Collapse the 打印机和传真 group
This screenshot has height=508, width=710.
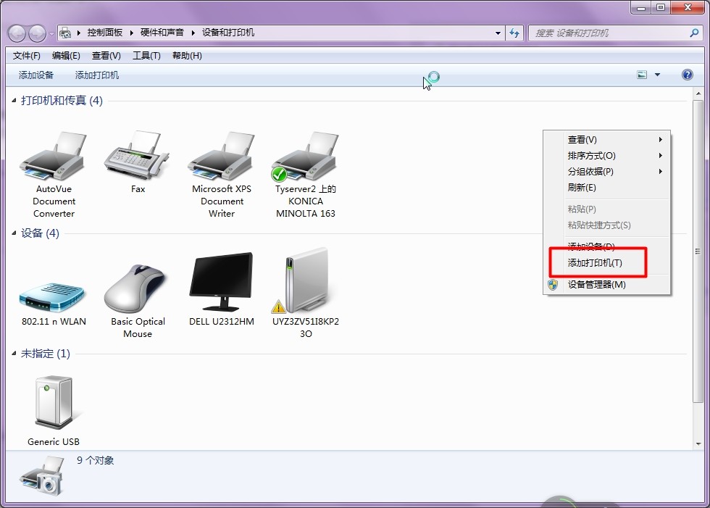coord(14,100)
